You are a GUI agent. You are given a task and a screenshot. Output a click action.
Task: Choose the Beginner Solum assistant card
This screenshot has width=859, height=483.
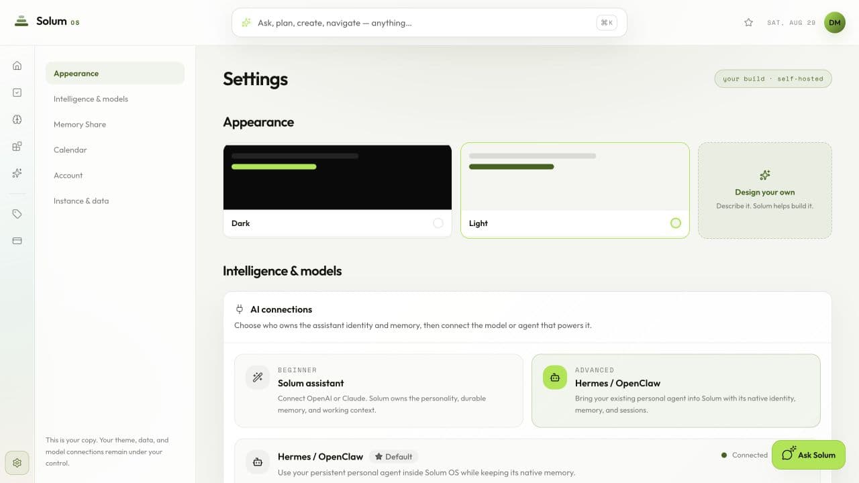(x=378, y=390)
